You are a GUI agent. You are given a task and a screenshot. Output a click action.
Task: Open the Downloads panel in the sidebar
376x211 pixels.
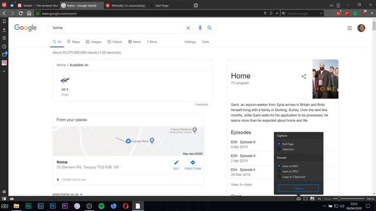click(x=4, y=30)
